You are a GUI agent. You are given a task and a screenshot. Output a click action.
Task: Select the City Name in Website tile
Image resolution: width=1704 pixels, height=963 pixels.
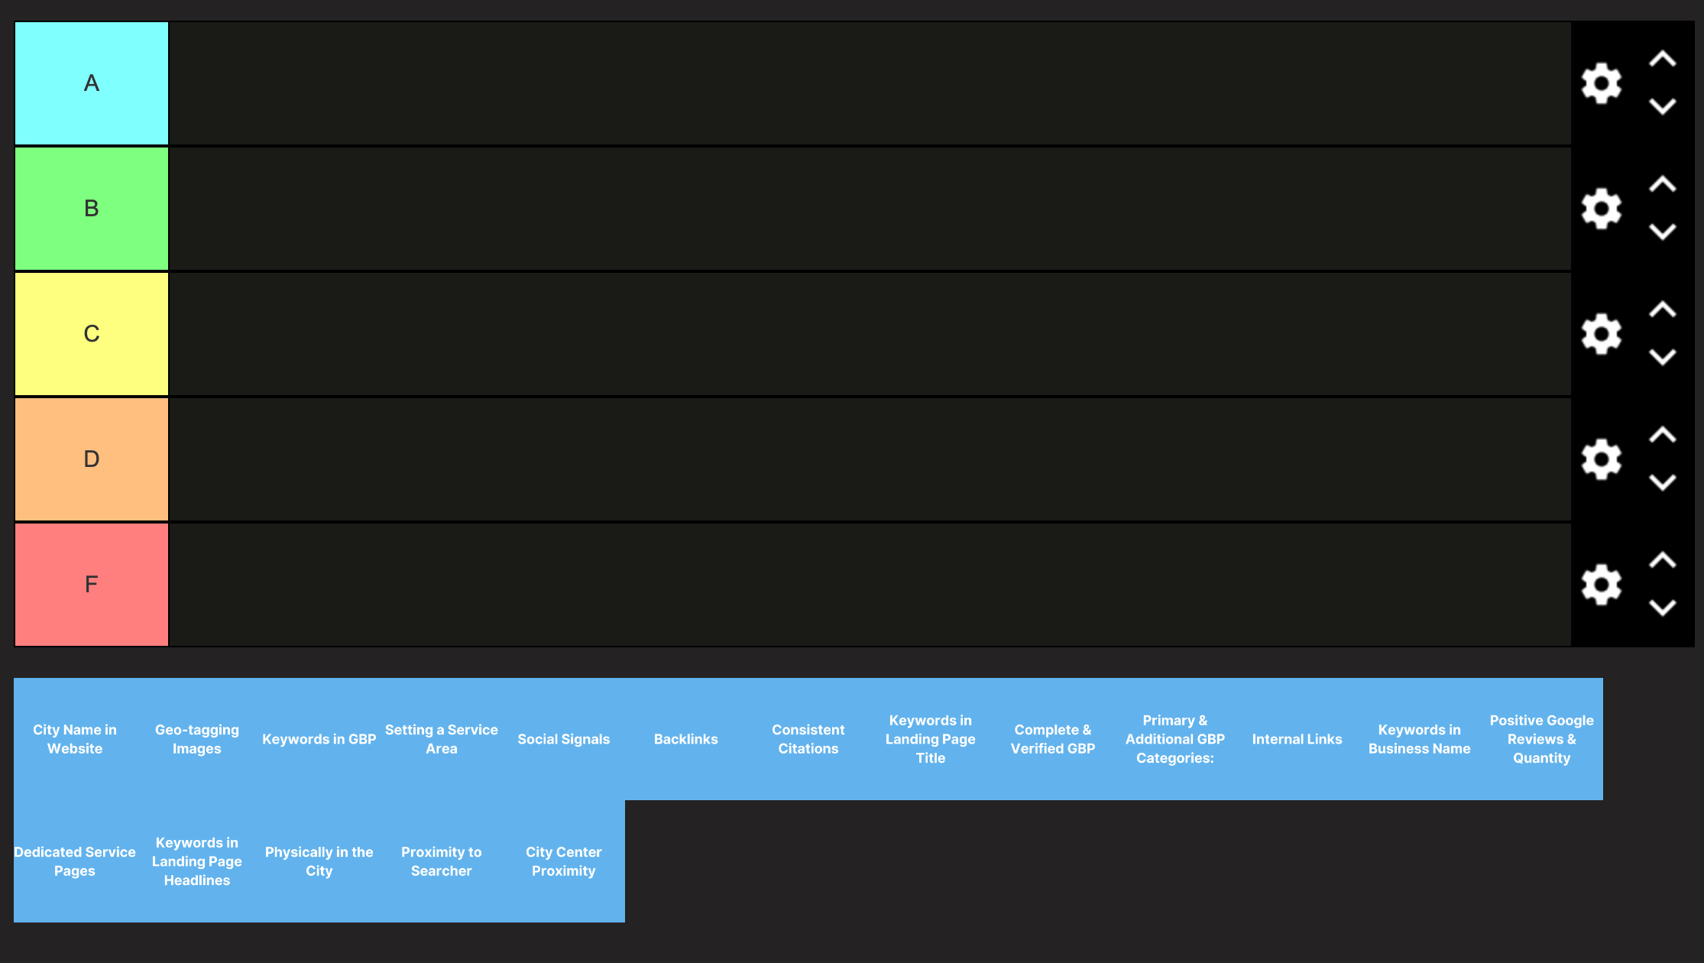click(x=75, y=739)
